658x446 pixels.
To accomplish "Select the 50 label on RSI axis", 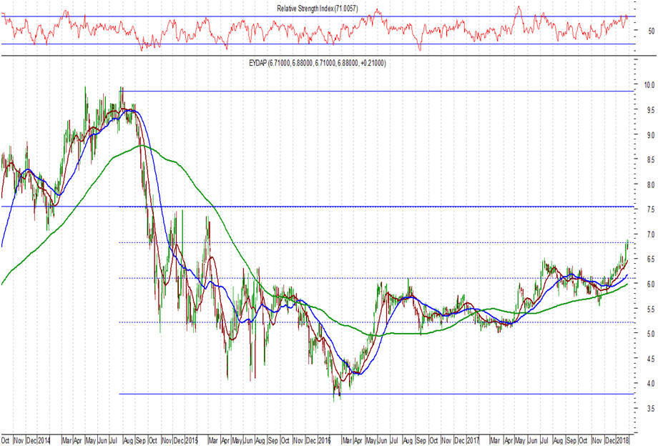I will pos(652,31).
